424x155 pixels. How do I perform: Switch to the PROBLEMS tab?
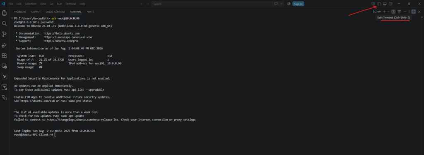point(20,12)
